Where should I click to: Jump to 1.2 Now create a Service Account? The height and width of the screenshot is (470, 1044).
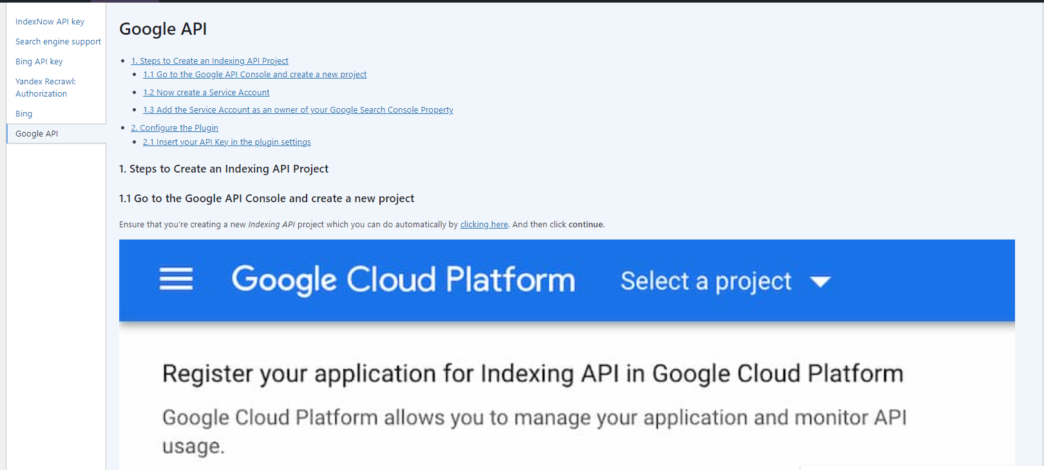tap(206, 93)
